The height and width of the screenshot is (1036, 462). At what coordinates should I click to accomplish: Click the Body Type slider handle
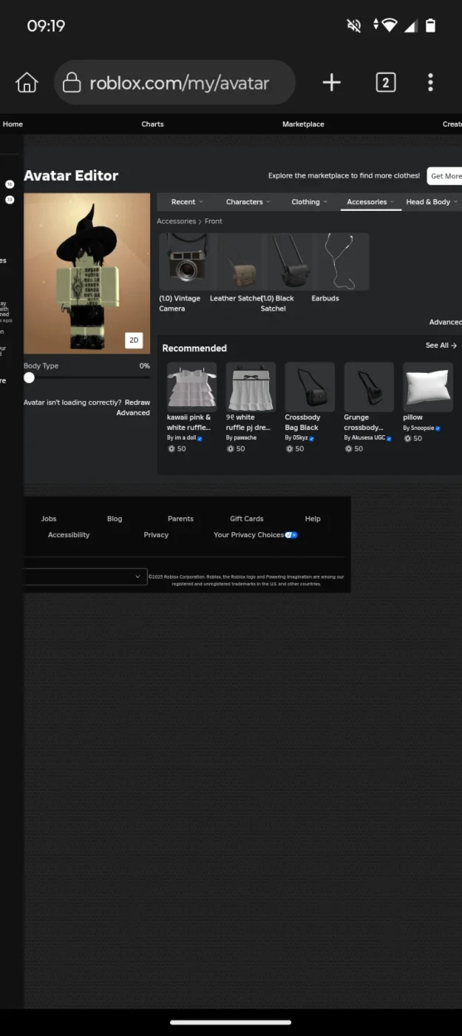pos(29,377)
